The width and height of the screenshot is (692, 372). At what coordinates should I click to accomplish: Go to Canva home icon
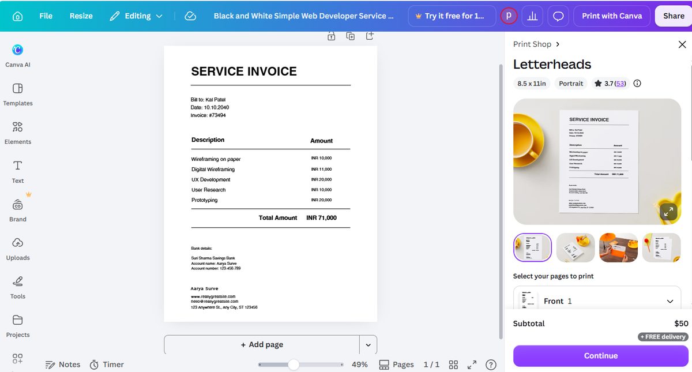(18, 16)
